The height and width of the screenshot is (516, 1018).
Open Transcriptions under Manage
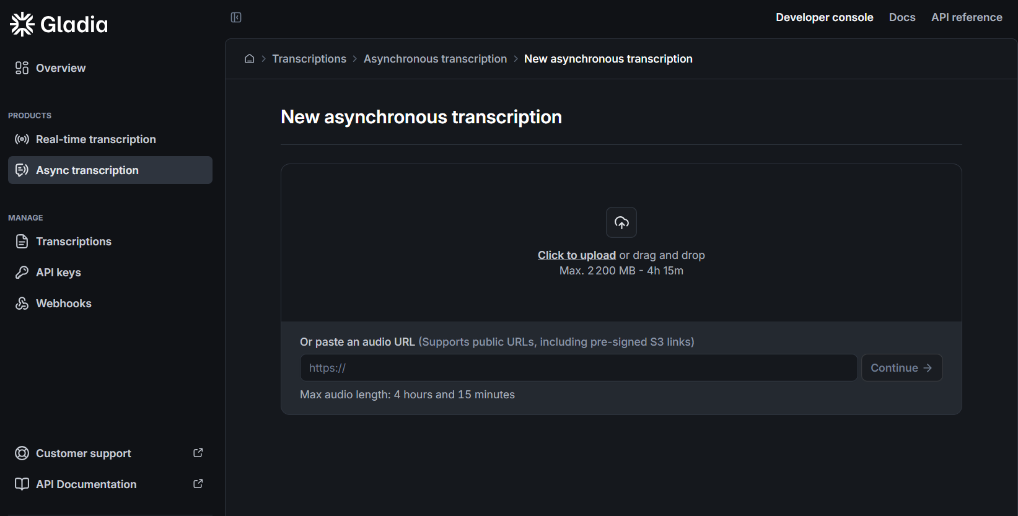(x=73, y=242)
